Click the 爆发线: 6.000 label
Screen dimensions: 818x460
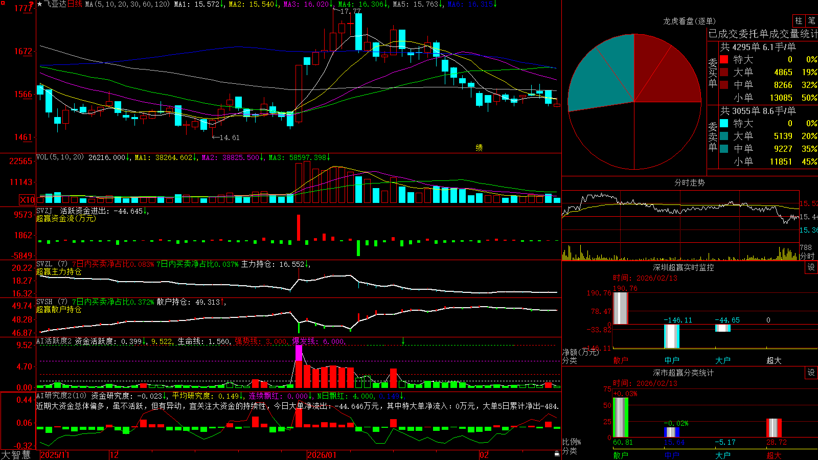(x=319, y=341)
